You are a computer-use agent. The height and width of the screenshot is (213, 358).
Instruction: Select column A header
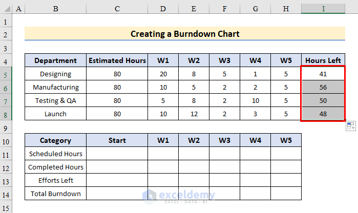tap(18, 9)
